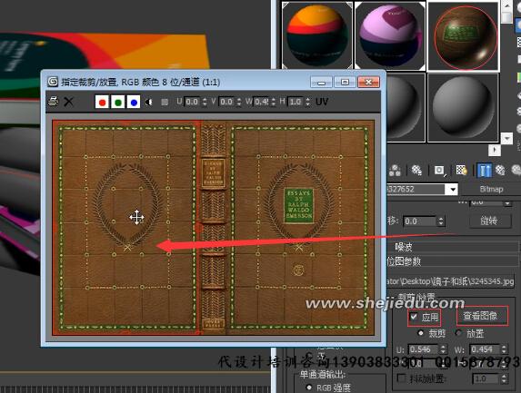Select the 裁剪 (Crop) radio button
This screenshot has width=521, height=393.
click(x=421, y=332)
